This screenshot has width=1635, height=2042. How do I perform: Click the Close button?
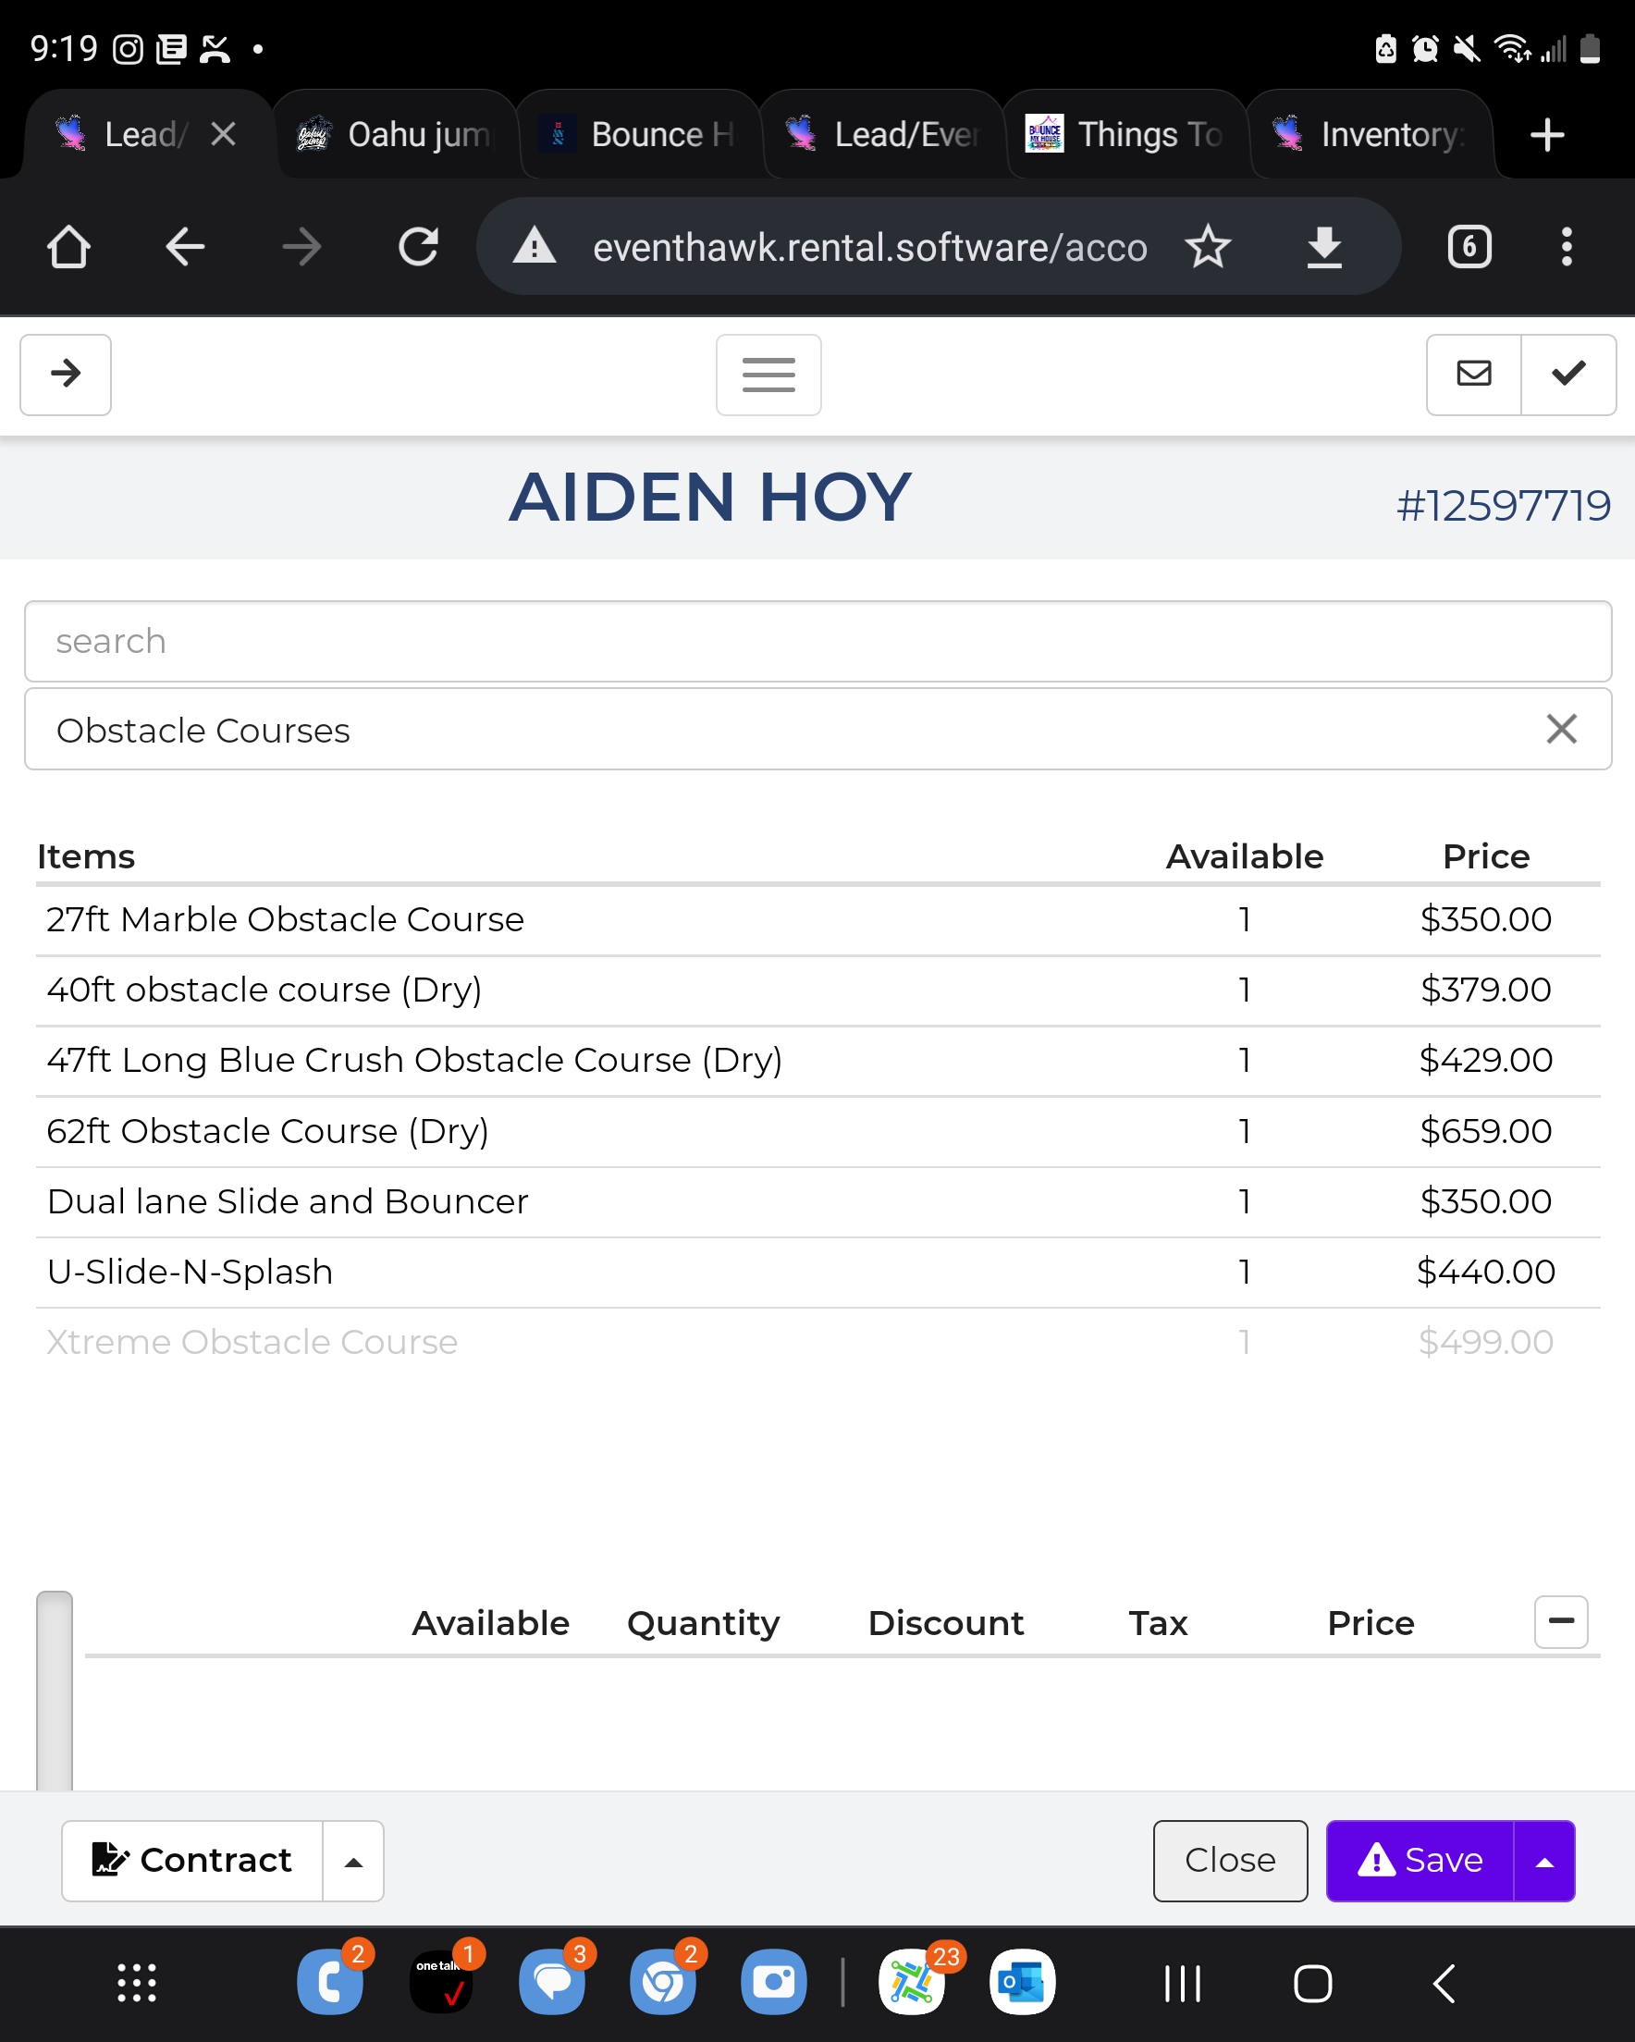[1230, 1861]
